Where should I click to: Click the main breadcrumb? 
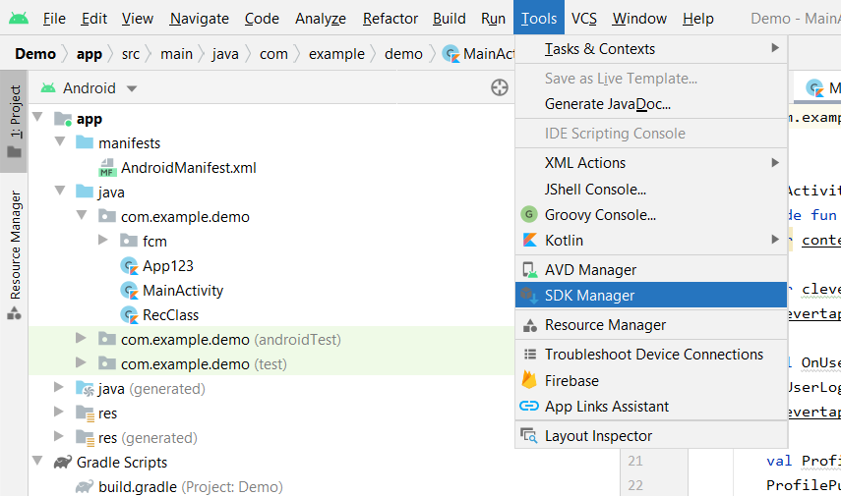click(176, 54)
